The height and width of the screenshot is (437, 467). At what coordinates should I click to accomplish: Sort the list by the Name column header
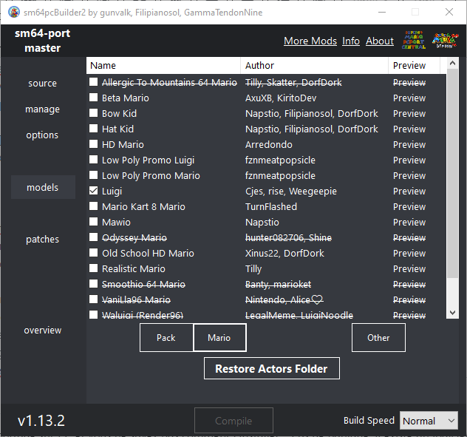(x=163, y=66)
